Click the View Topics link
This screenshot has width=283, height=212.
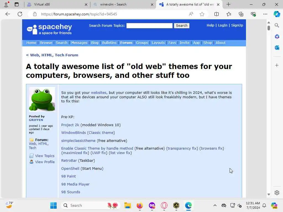tap(44, 156)
